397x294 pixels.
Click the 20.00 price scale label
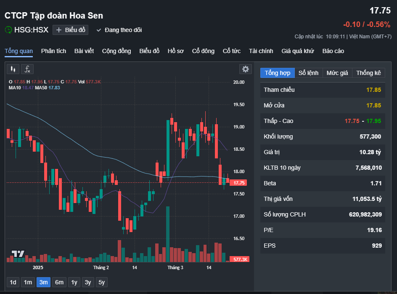(x=239, y=82)
